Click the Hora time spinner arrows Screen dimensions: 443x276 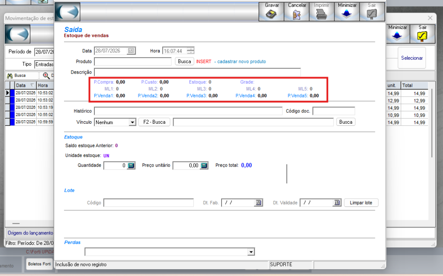pyautogui.click(x=191, y=51)
